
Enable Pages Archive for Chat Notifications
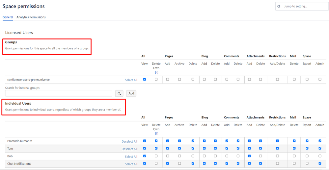click(x=179, y=163)
